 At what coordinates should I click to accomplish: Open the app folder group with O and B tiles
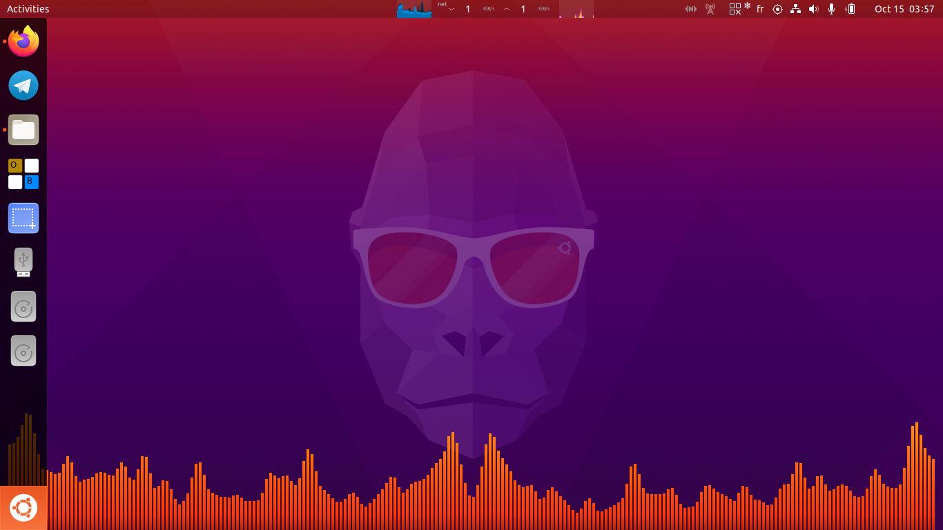click(23, 174)
